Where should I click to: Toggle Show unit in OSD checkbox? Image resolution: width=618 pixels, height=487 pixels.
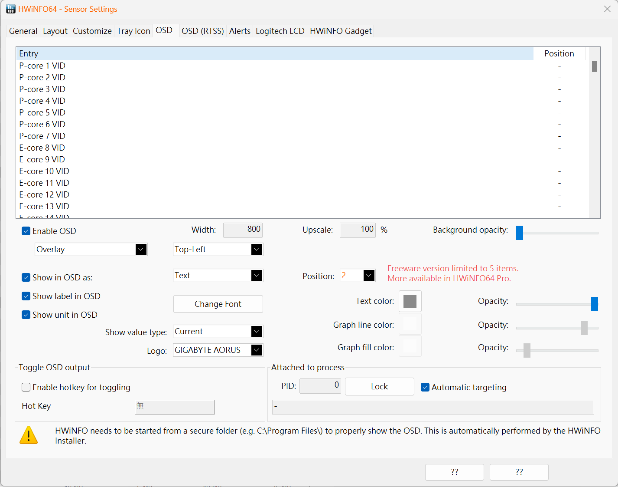click(26, 315)
